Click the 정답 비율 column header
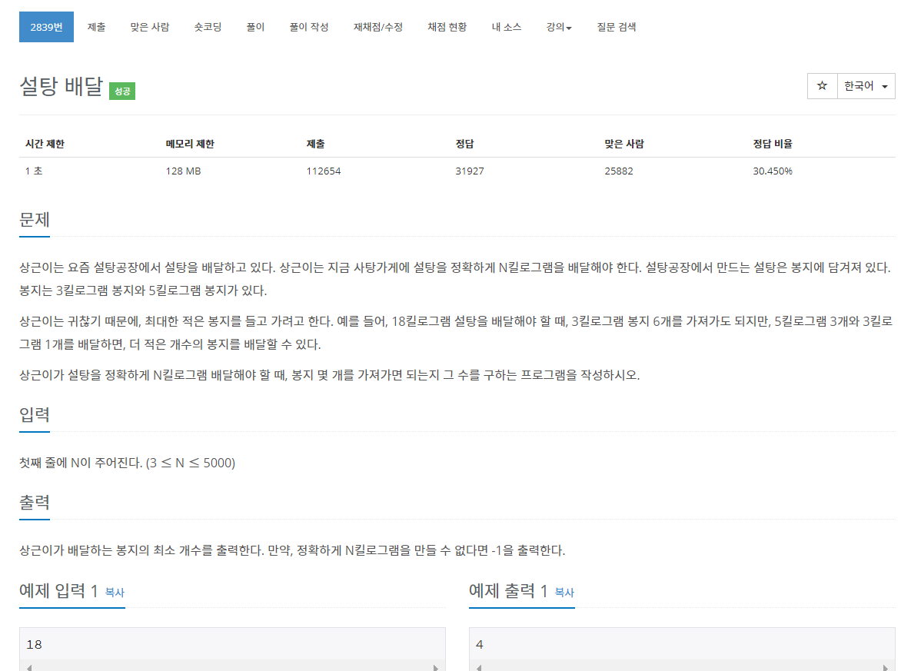Viewport: 911px width, 671px height. click(x=773, y=144)
